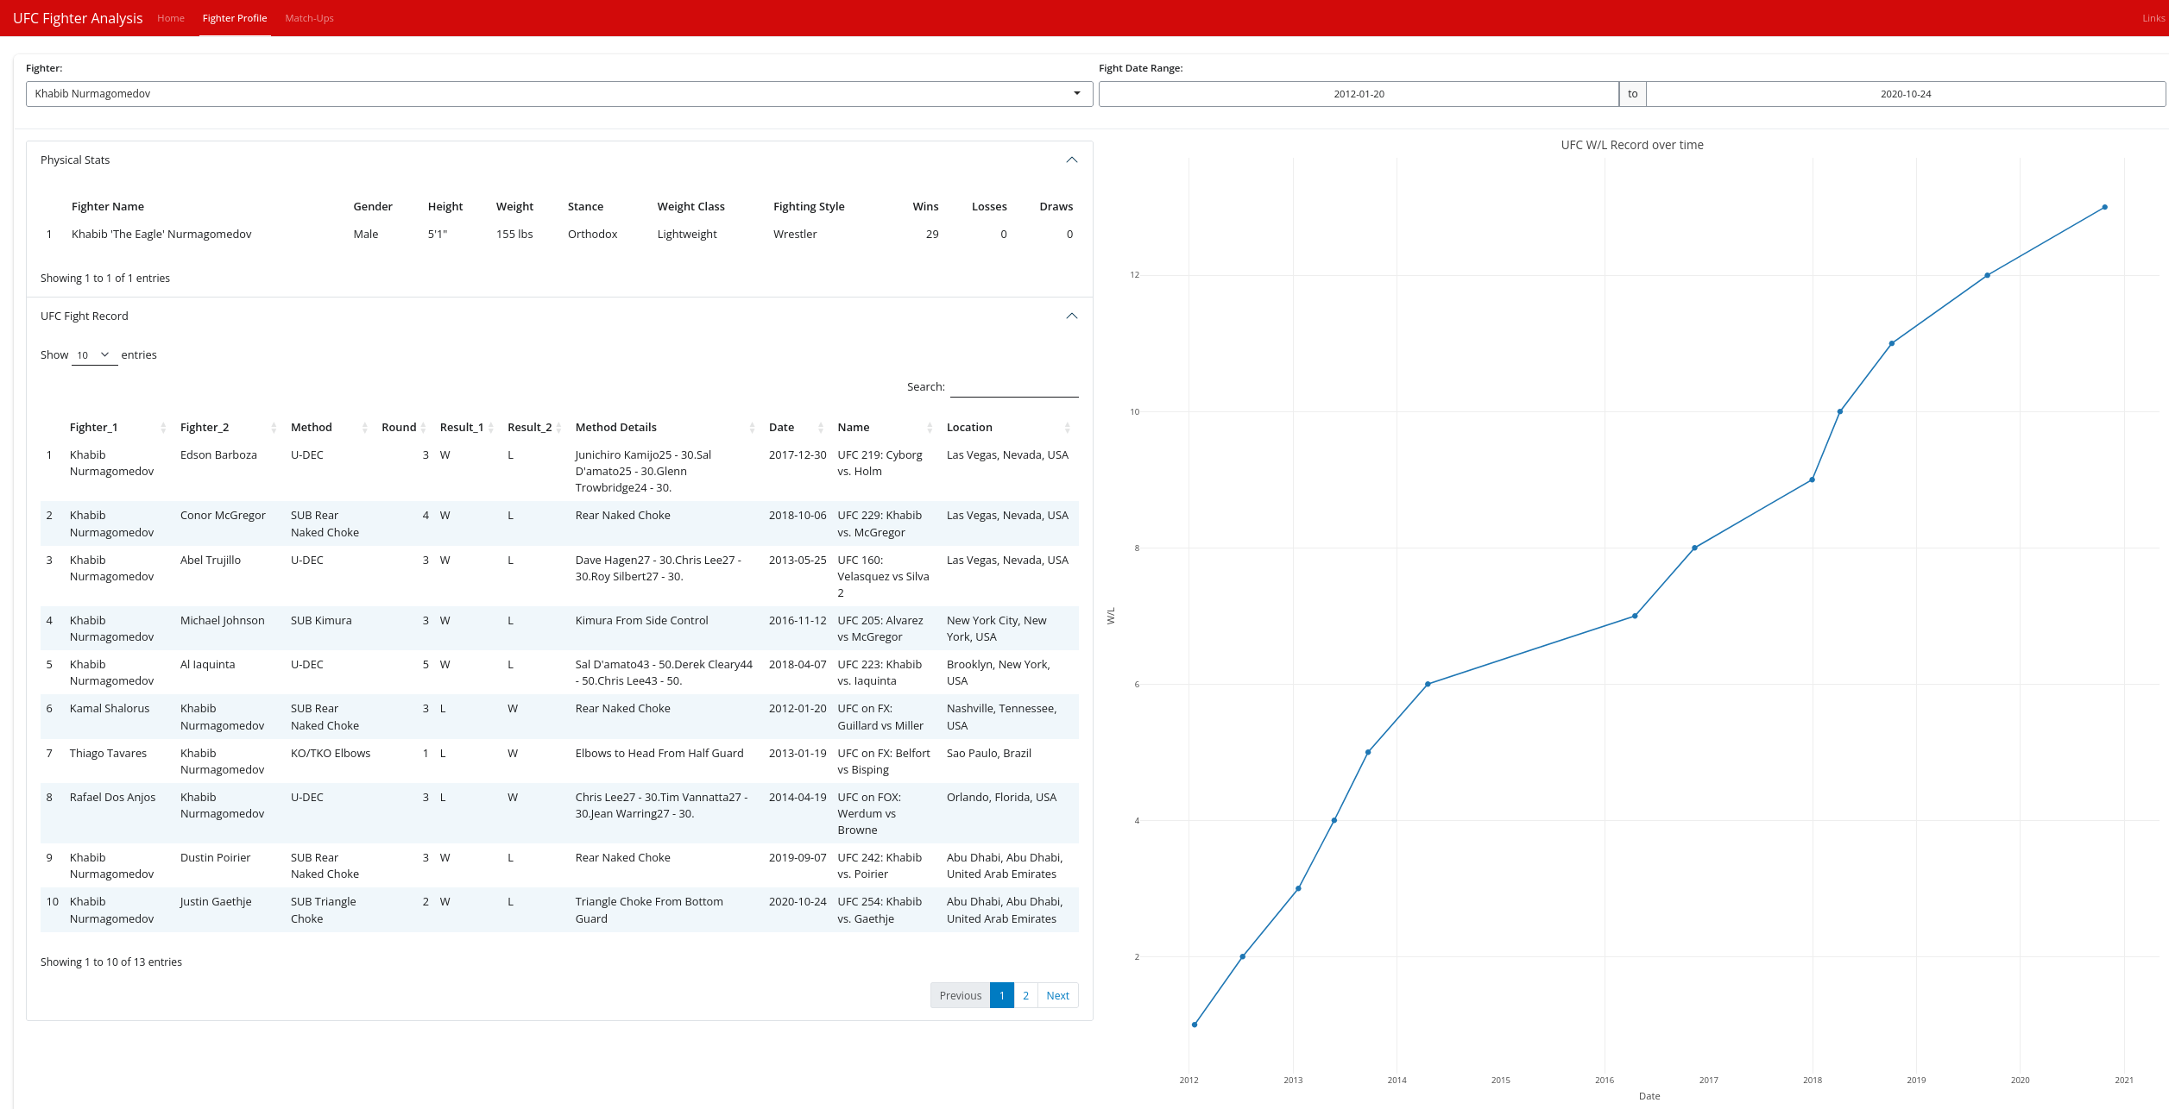The image size is (2169, 1109).
Task: Click the Justin Gaethje opponent cell
Action: 216,902
